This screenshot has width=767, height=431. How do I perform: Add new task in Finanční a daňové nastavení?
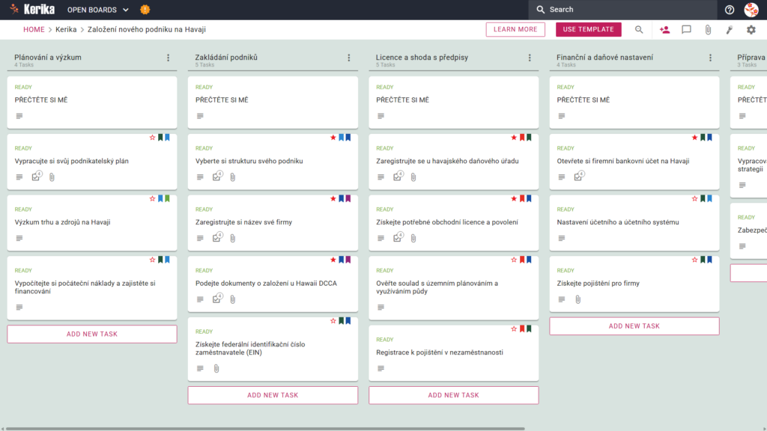(x=634, y=326)
